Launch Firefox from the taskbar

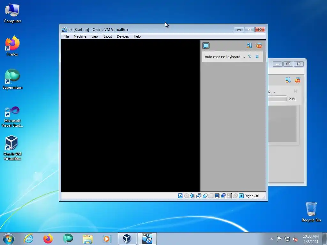coord(48,239)
